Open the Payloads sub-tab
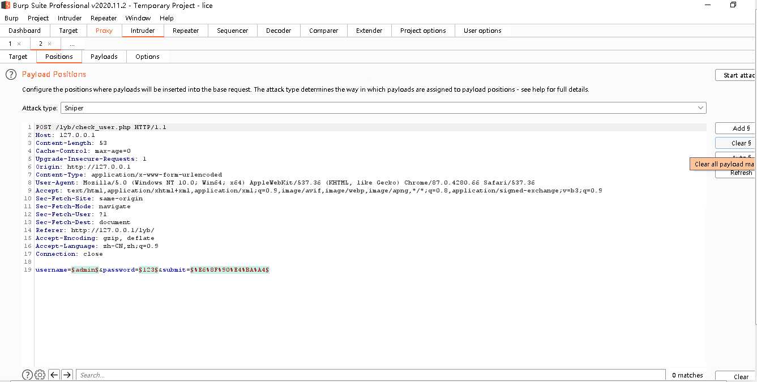This screenshot has width=757, height=382. 104,57
